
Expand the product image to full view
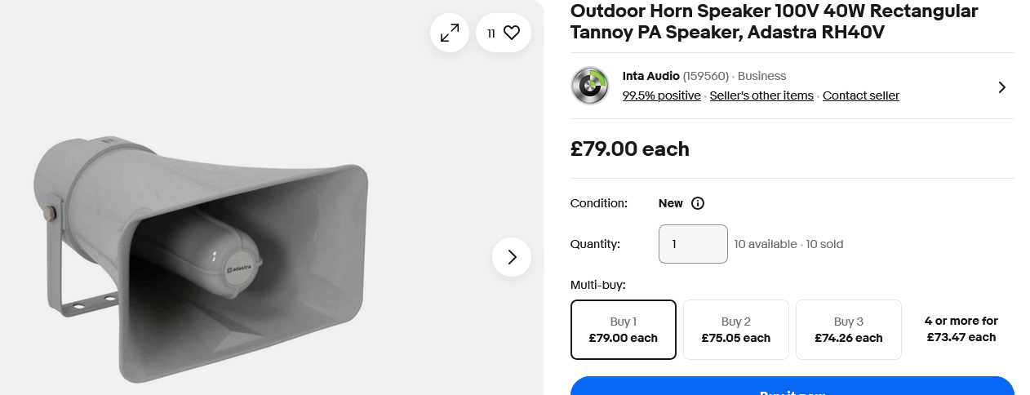pos(450,33)
